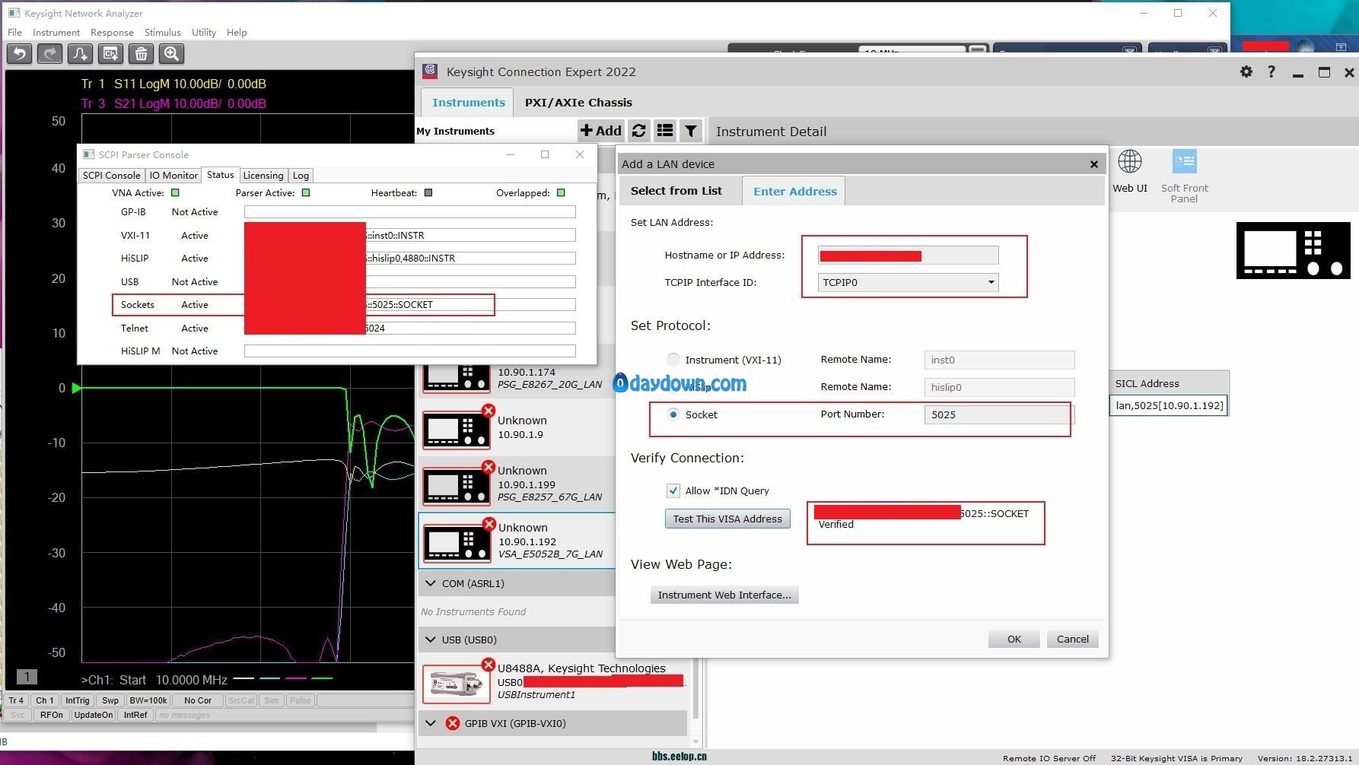Click the Parser Active indicator light
Viewport: 1359px width, 765px height.
pos(306,192)
